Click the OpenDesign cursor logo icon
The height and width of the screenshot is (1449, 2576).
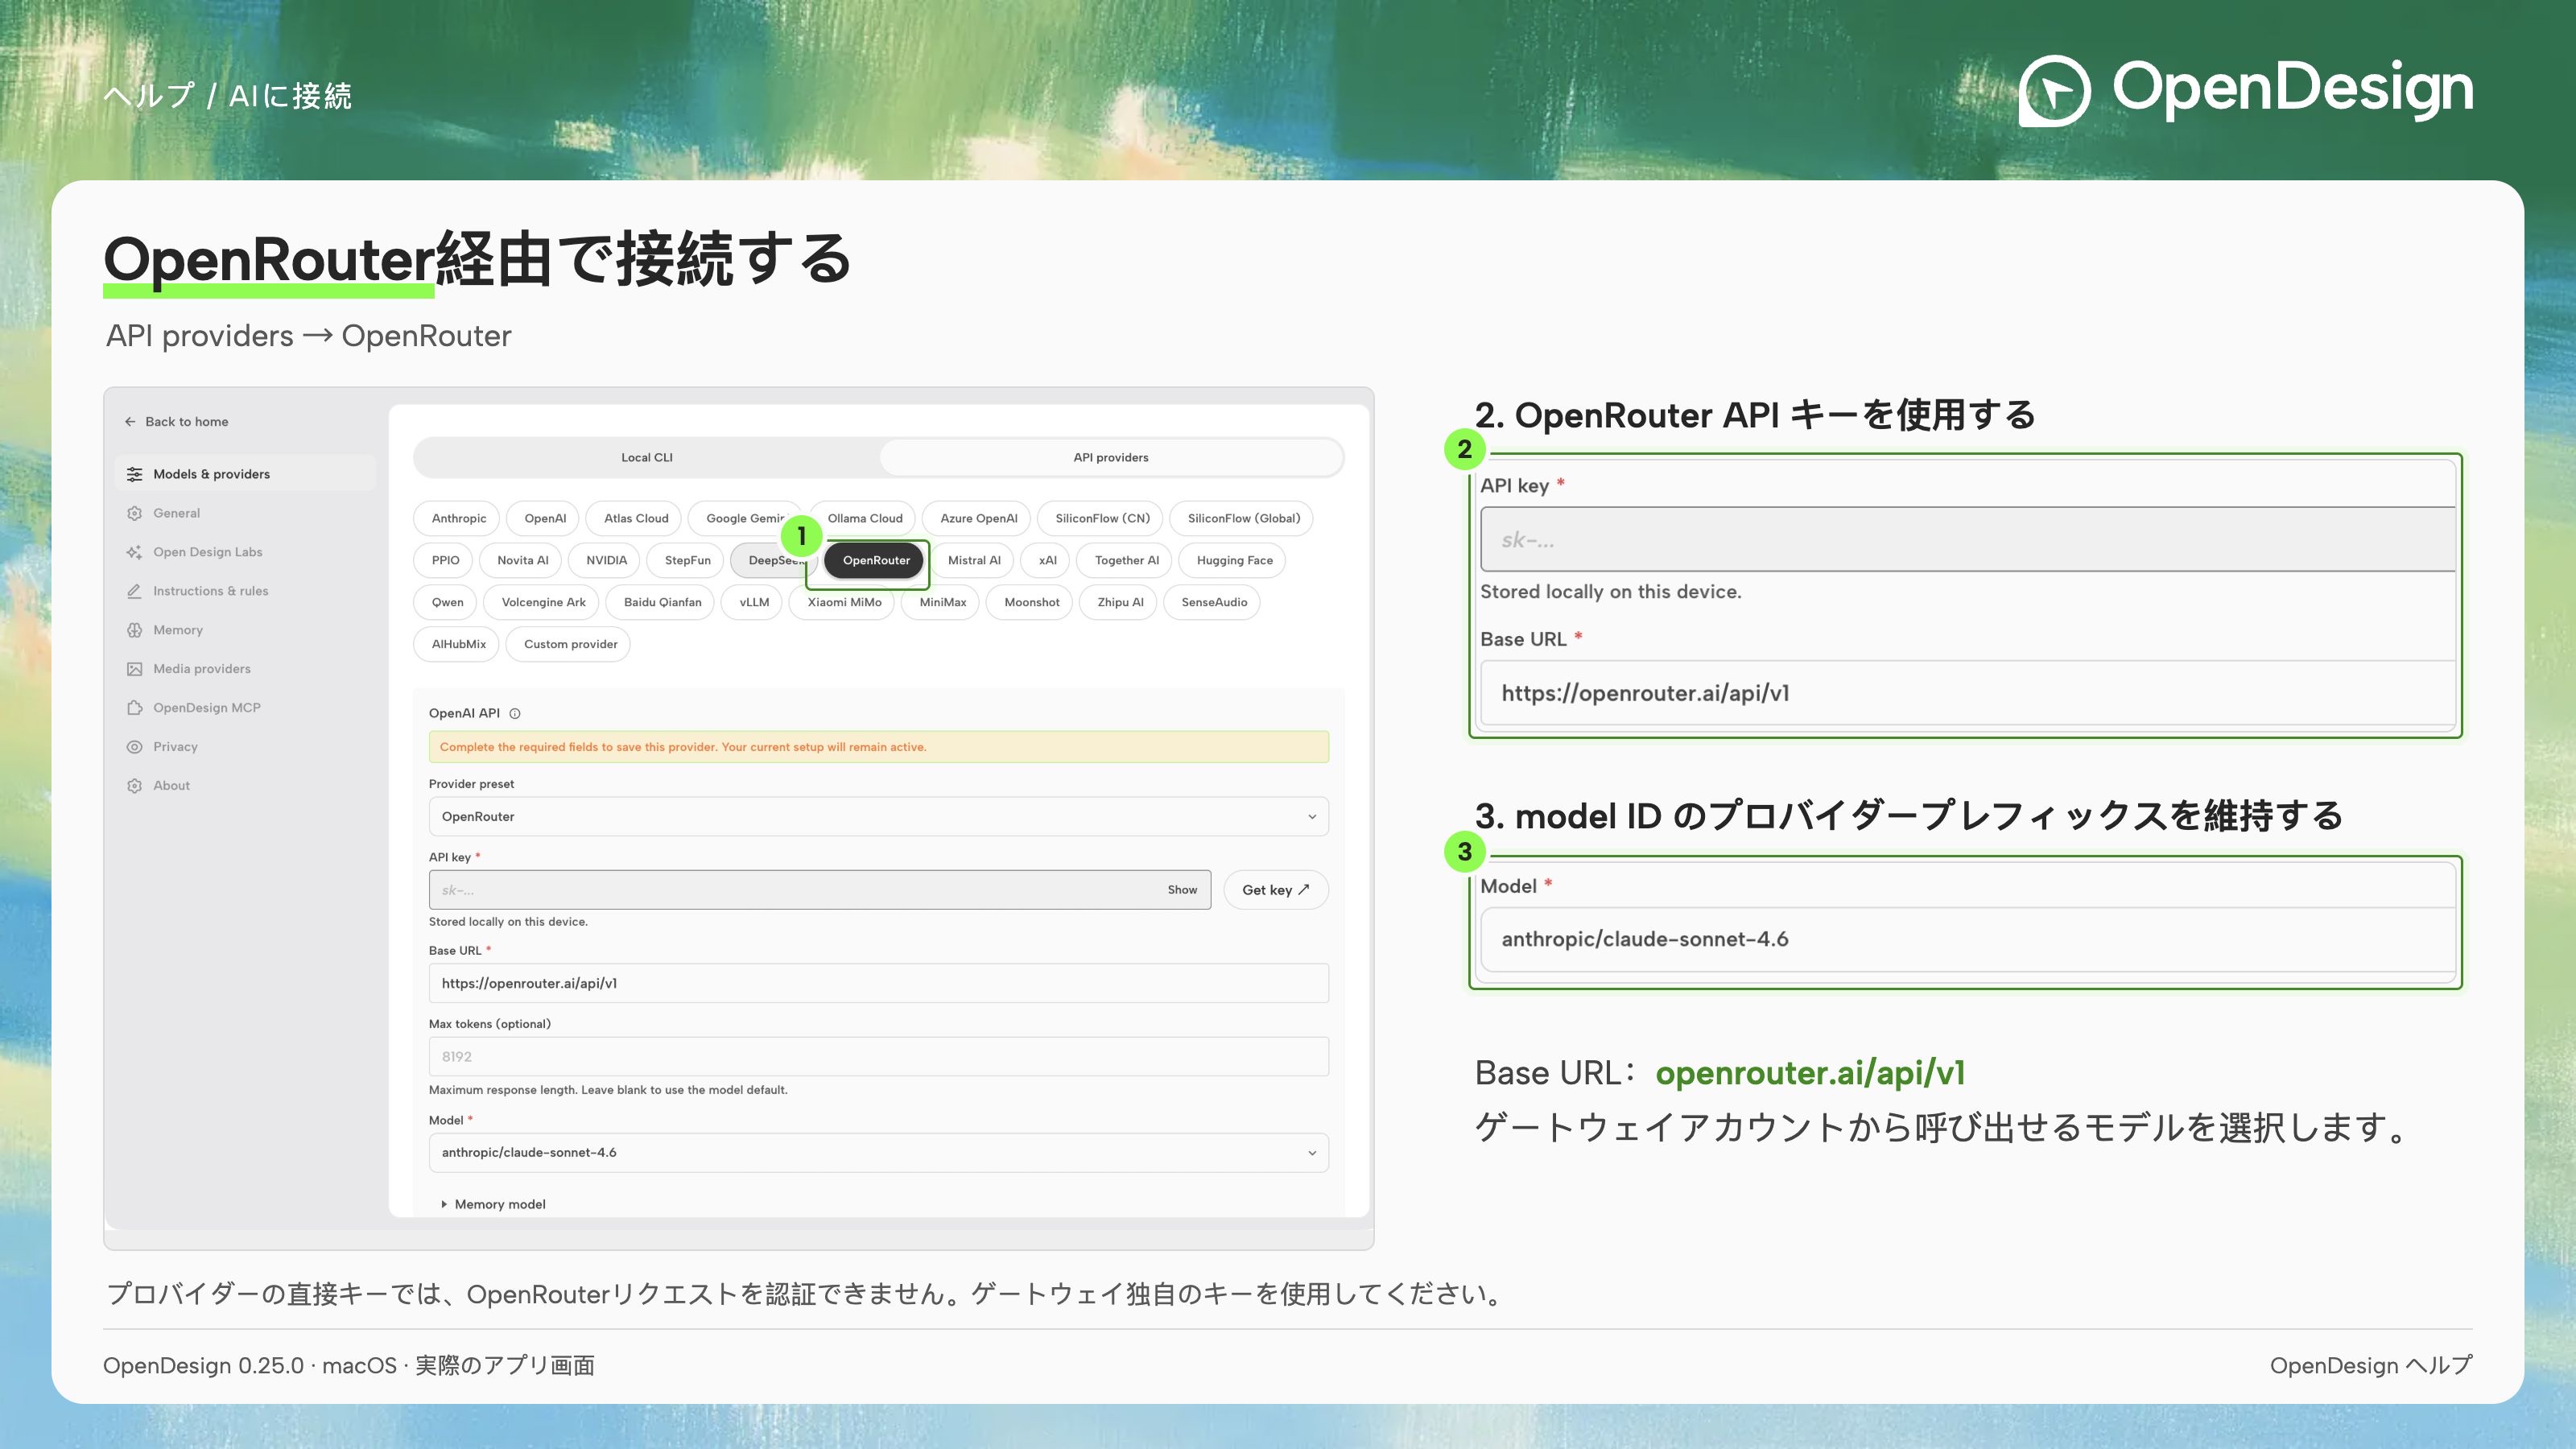[x=2054, y=91]
